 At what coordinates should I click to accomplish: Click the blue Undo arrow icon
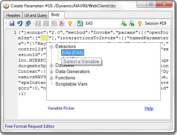click(20, 23)
